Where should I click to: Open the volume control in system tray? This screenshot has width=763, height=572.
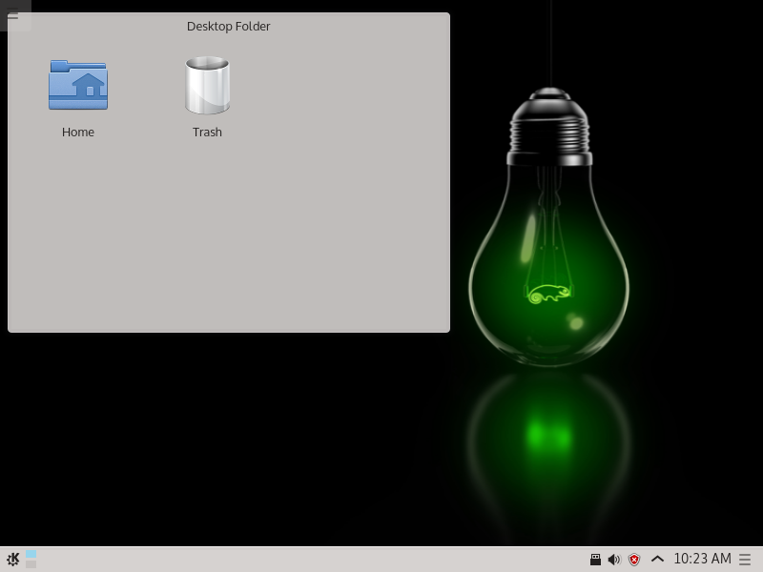point(614,560)
